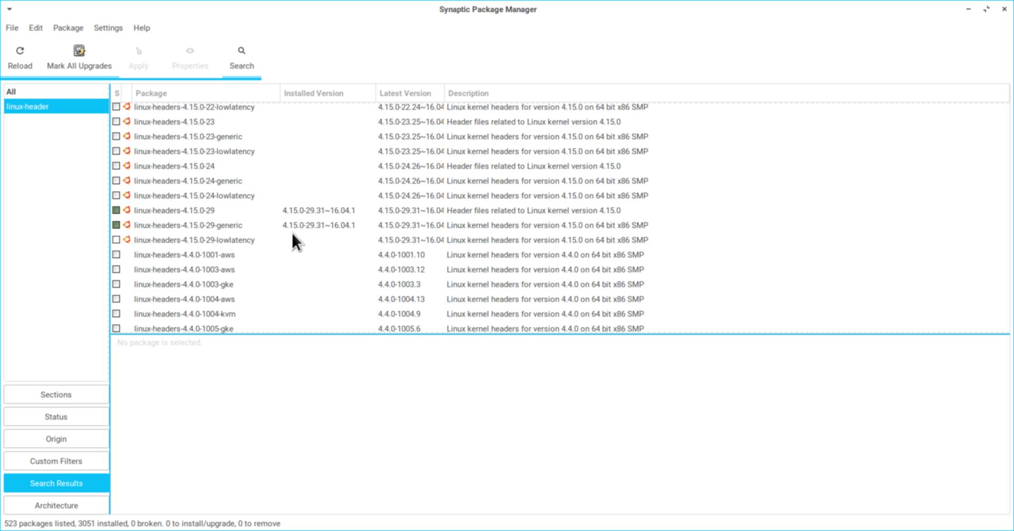Viewport: 1014px width, 531px height.
Task: Open the Properties toolbar icon
Action: click(190, 51)
